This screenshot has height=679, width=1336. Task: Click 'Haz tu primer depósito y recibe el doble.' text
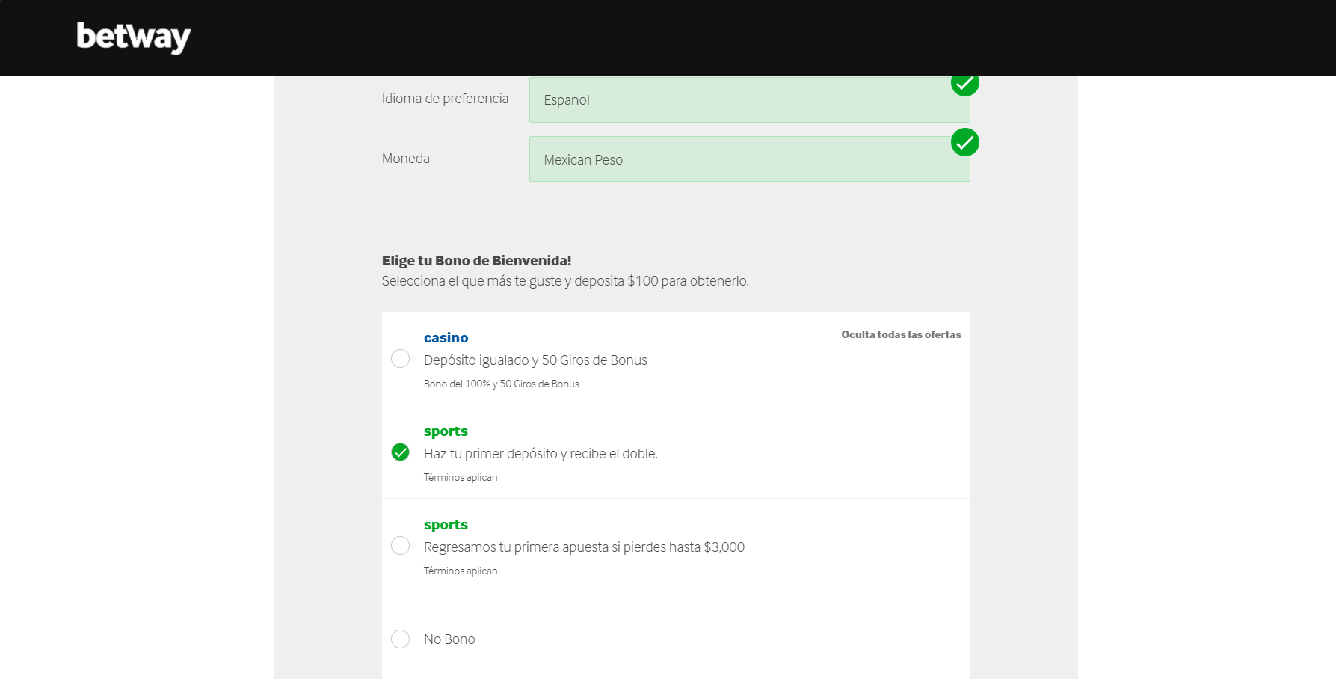tap(541, 454)
